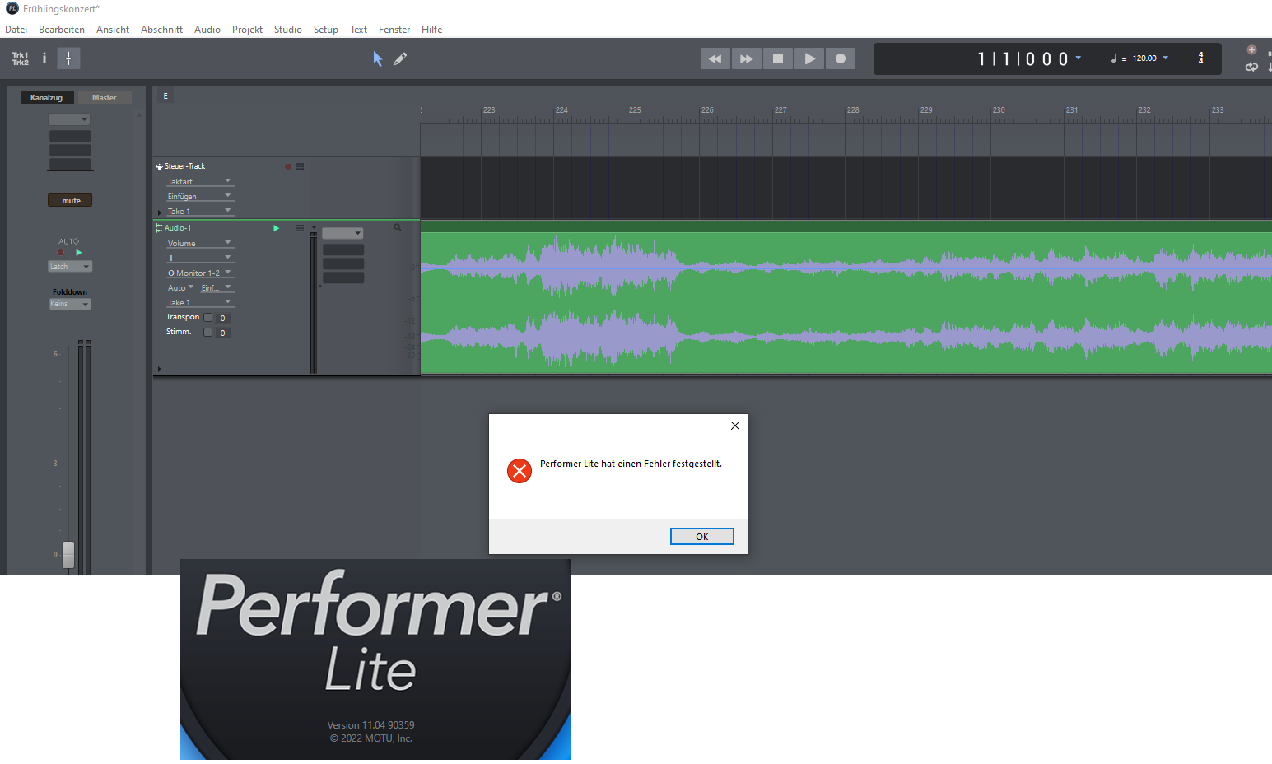This screenshot has width=1272, height=764.
Task: Expand the Steuer-Track takes disclosure triangle
Action: 160,212
